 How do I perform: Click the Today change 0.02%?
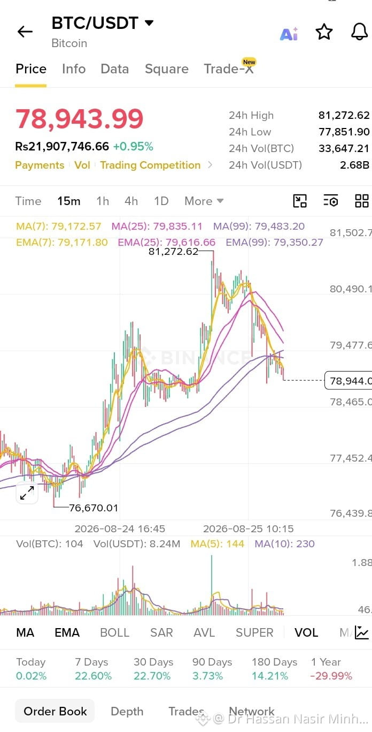[32, 676]
